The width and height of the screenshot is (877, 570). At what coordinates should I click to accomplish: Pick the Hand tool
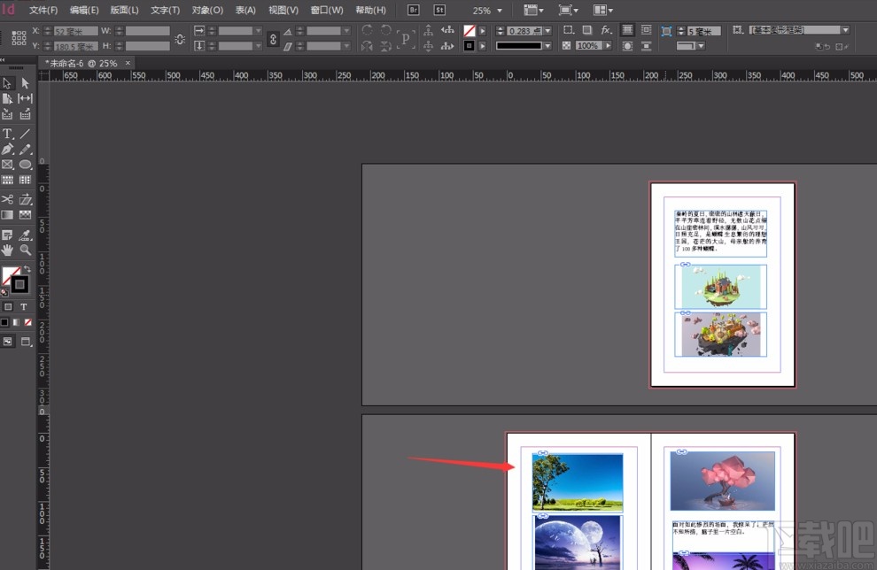[7, 250]
